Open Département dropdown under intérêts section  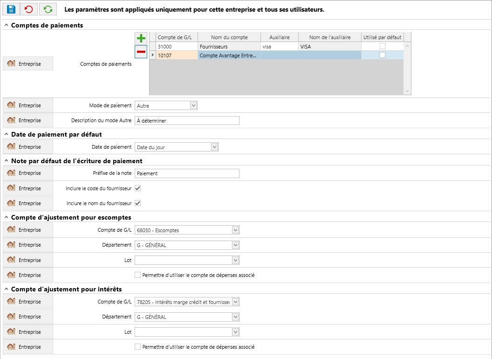click(235, 317)
